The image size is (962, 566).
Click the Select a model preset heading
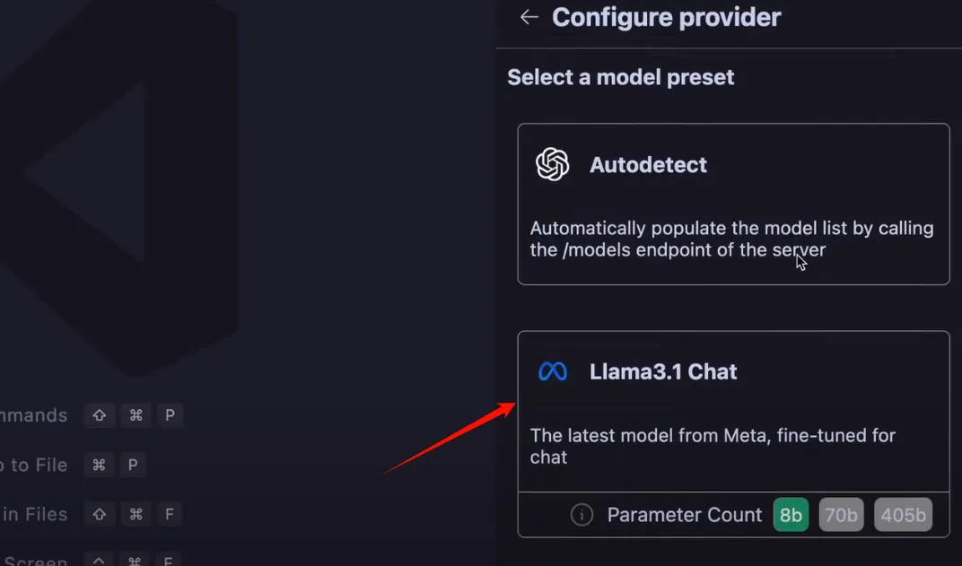[x=620, y=77]
